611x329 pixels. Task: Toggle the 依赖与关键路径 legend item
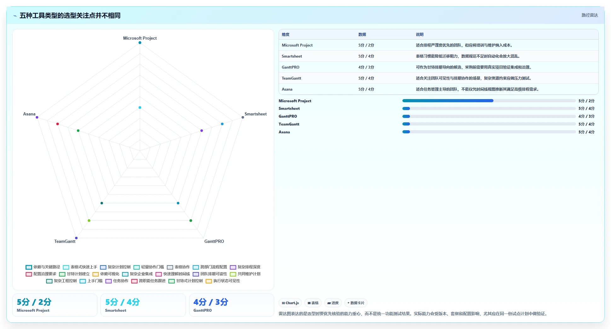point(43,267)
